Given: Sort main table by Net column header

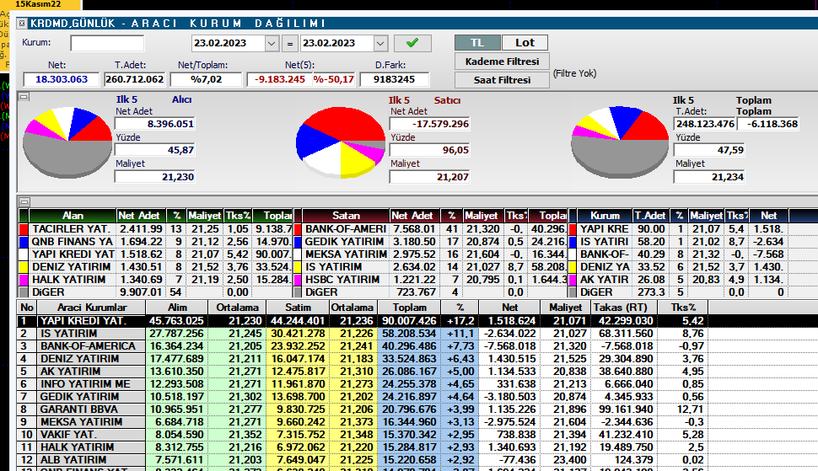Looking at the screenshot, I should click(509, 308).
